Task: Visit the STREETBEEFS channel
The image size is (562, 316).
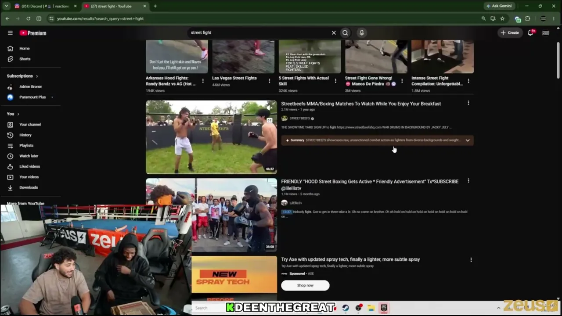Action: 299,118
